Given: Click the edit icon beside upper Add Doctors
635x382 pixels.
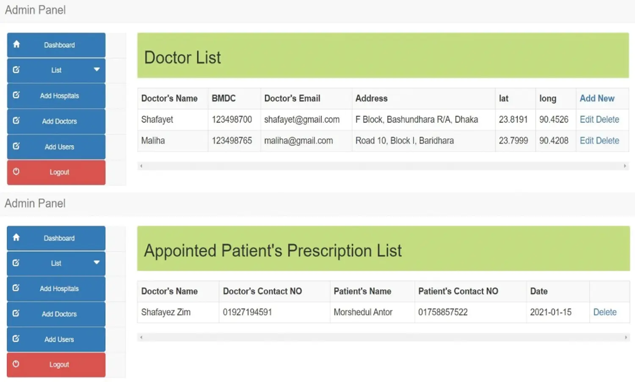Looking at the screenshot, I should pyautogui.click(x=16, y=120).
